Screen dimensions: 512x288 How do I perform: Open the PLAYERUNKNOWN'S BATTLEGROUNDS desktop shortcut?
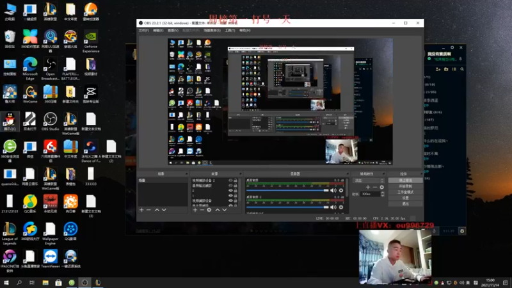(70, 68)
